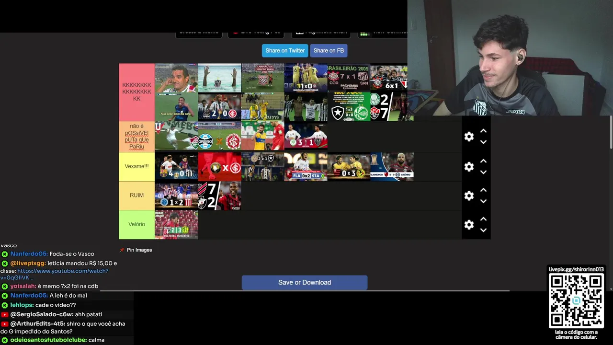Click Kick icon beside @livepixgg message
The width and height of the screenshot is (613, 345).
(5, 264)
